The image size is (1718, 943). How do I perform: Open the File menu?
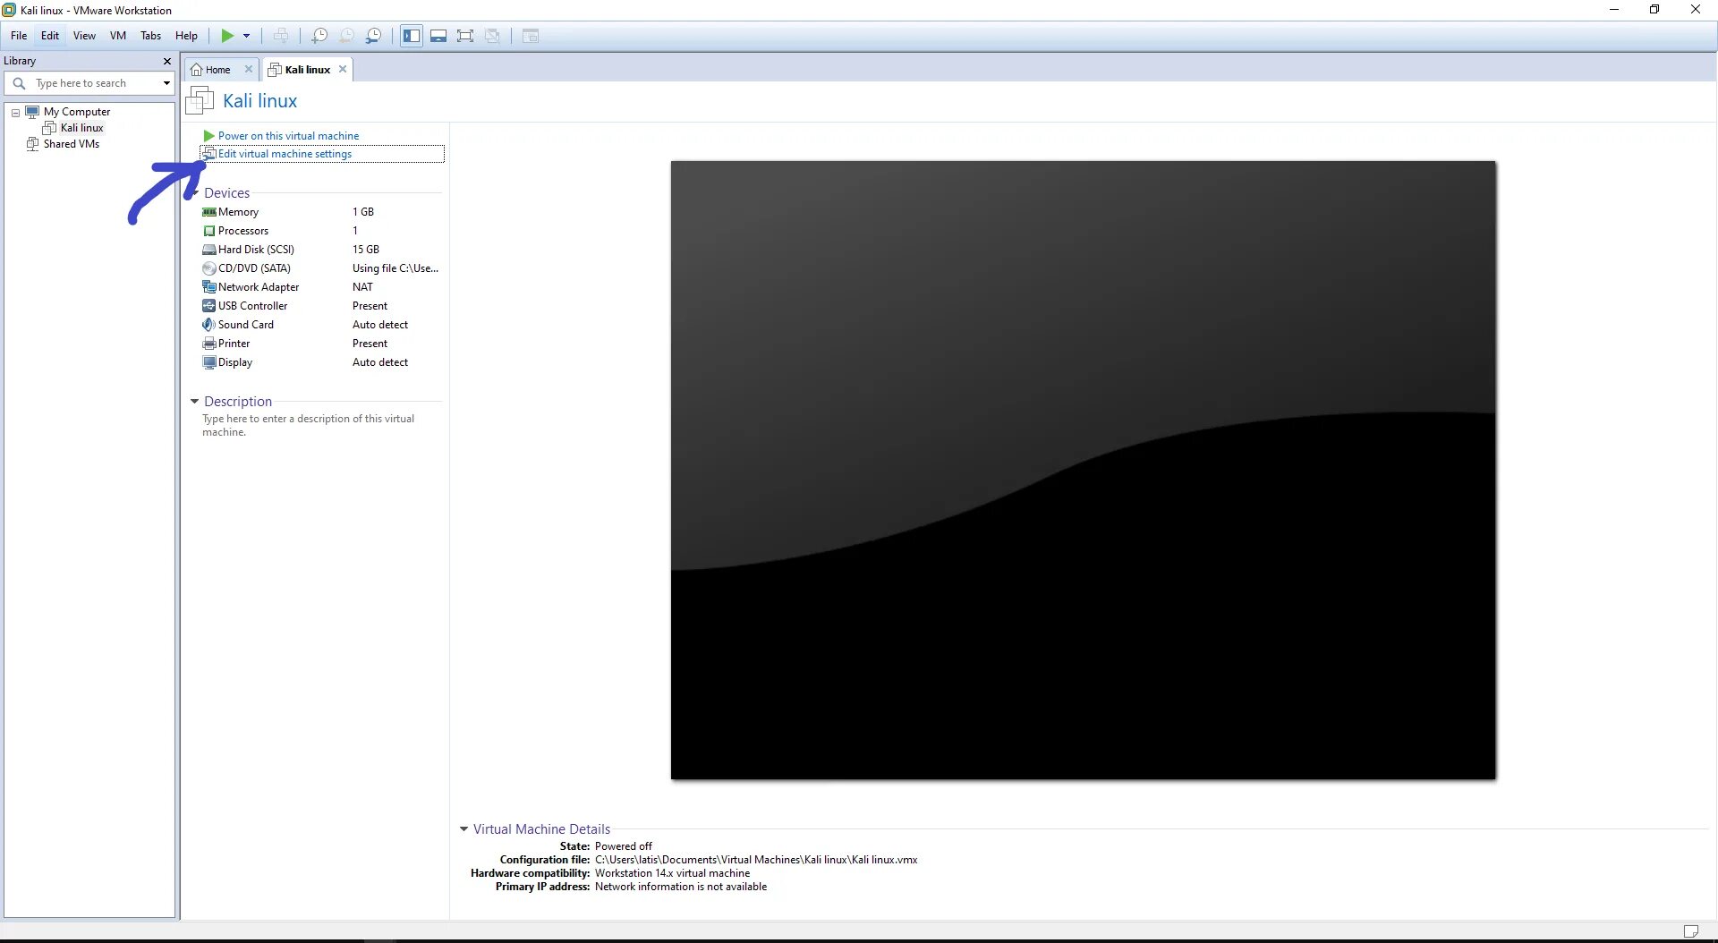coord(19,36)
